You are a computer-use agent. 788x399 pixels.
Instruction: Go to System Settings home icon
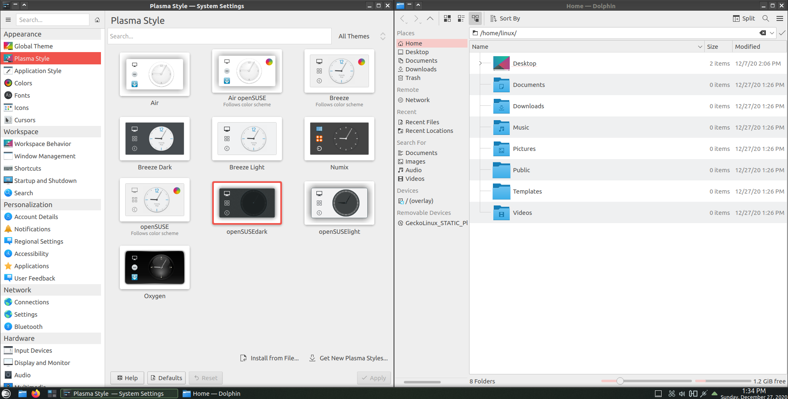97,20
